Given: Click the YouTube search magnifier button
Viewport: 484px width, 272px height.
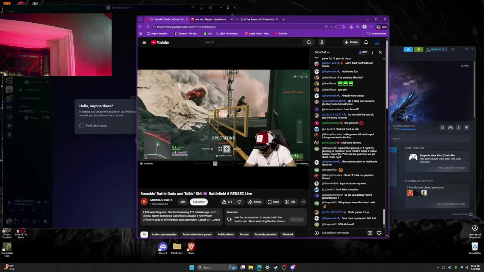Looking at the screenshot, I should [309, 42].
